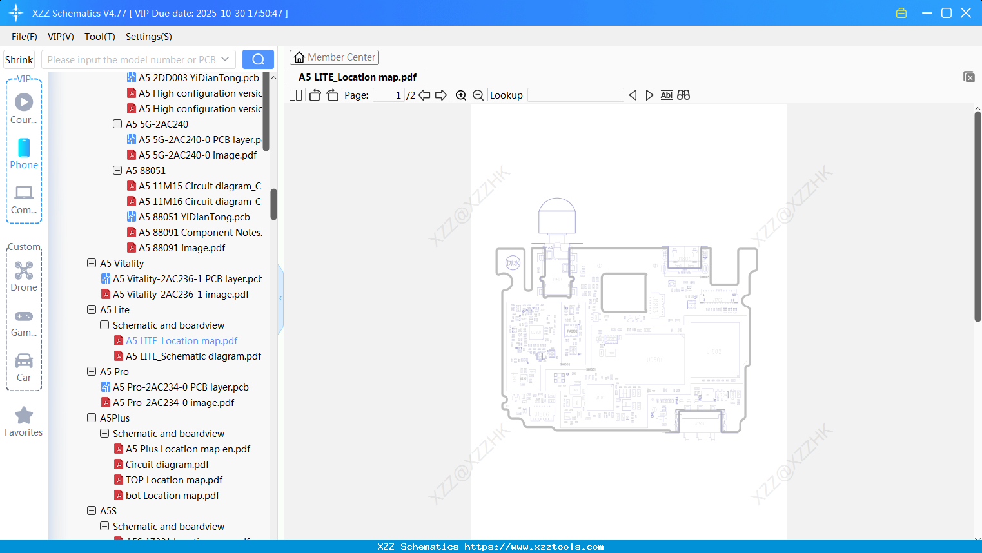Screen dimensions: 982x553
Task: Open the Car category
Action: point(24,367)
